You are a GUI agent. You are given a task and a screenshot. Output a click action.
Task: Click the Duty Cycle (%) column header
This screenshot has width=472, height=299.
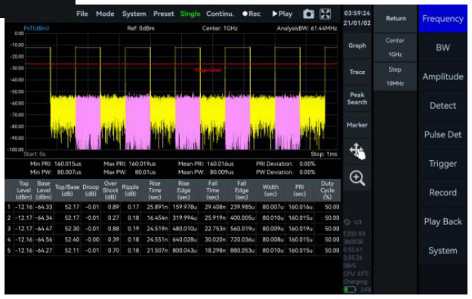click(327, 190)
